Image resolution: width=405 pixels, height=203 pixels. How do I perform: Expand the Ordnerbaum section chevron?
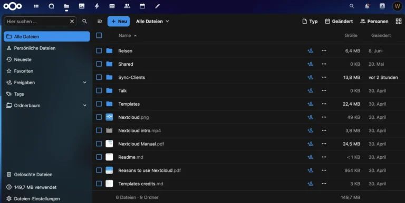point(85,105)
